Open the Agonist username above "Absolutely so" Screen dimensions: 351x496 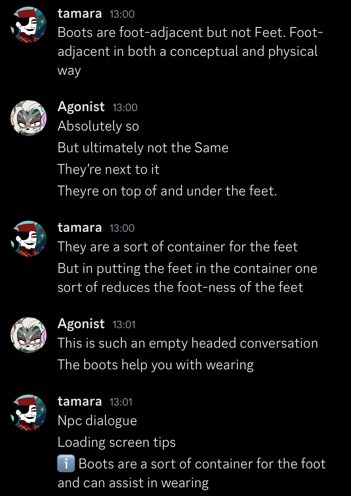point(81,107)
